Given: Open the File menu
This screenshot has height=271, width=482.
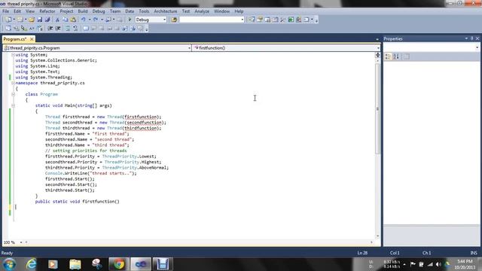Looking at the screenshot, I should coord(5,11).
